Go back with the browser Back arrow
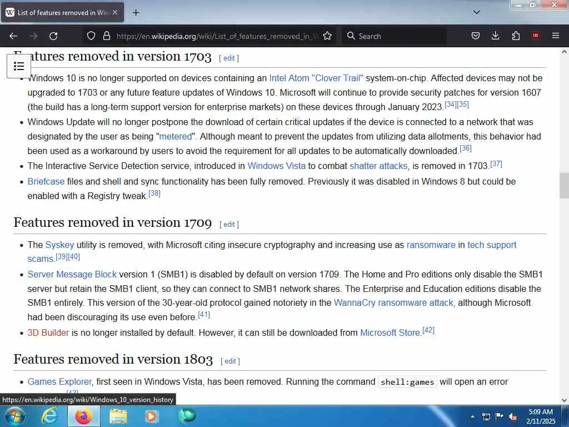The image size is (569, 427). click(13, 36)
